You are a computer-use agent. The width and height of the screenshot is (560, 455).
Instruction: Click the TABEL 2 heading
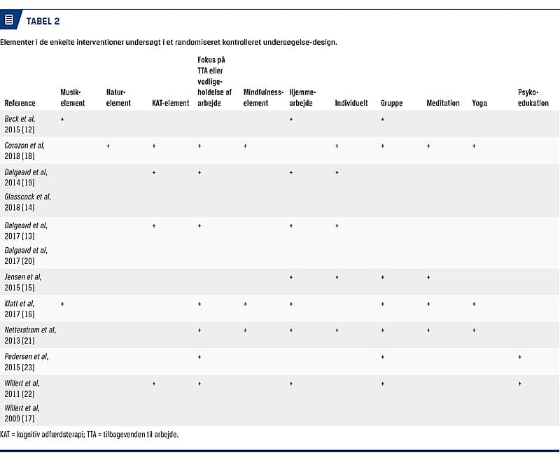[43, 21]
